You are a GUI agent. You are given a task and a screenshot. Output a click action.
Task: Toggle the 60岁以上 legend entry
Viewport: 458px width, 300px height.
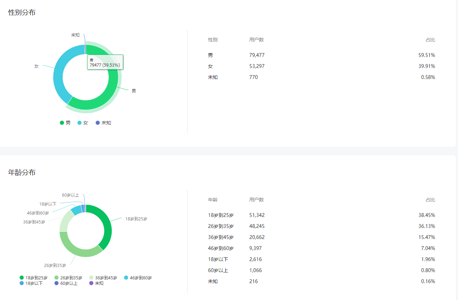(x=66, y=283)
